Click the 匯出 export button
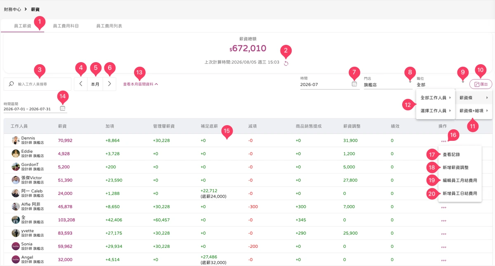This screenshot has height=266, width=495. pos(481,84)
